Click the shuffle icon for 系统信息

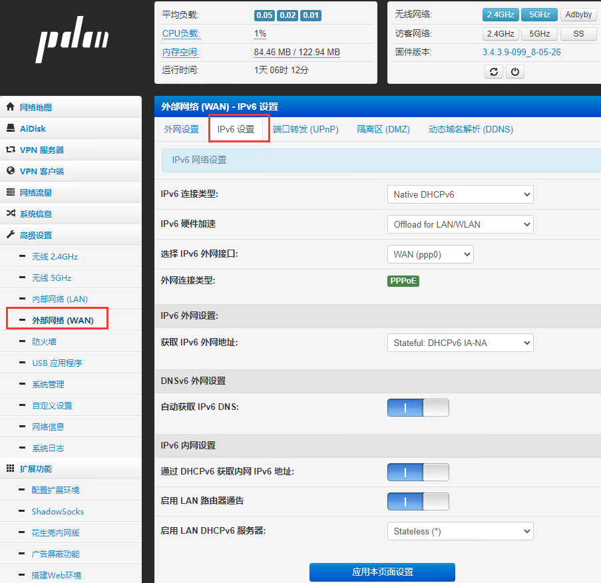(x=11, y=213)
